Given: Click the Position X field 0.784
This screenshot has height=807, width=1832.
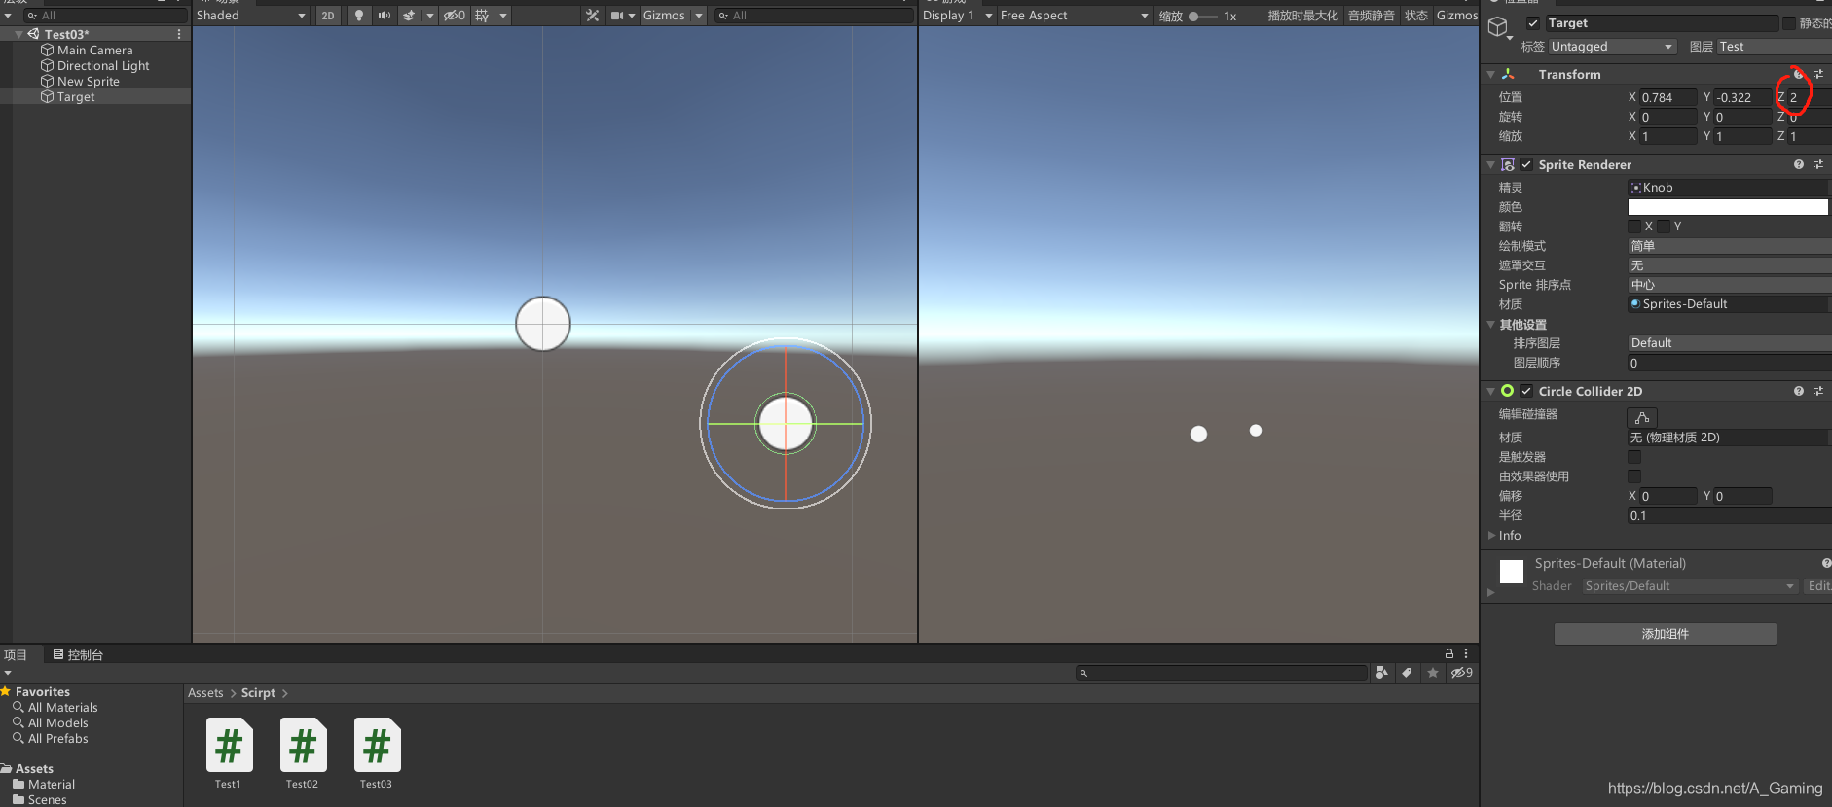Looking at the screenshot, I should click(x=1668, y=97).
